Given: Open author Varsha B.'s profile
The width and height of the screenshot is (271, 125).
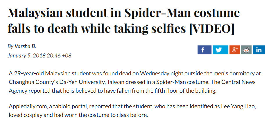Looking at the screenshot, I should tap(25, 46).
